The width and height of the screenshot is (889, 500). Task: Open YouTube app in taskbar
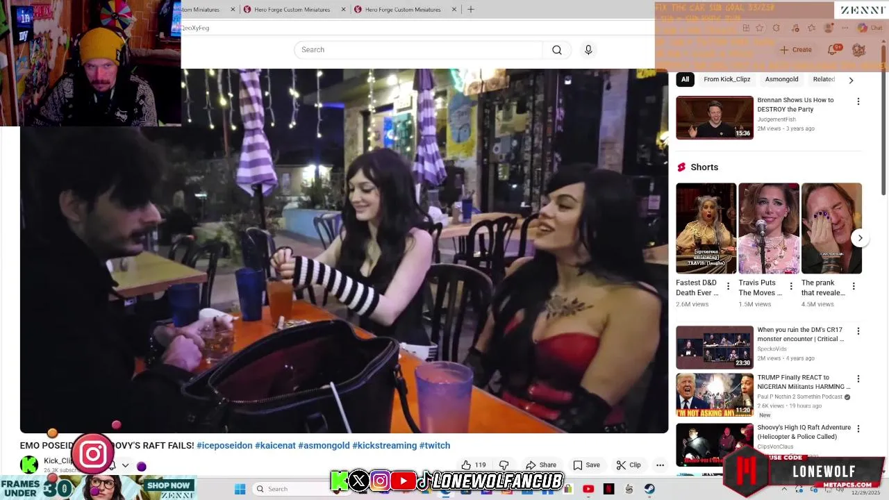588,489
